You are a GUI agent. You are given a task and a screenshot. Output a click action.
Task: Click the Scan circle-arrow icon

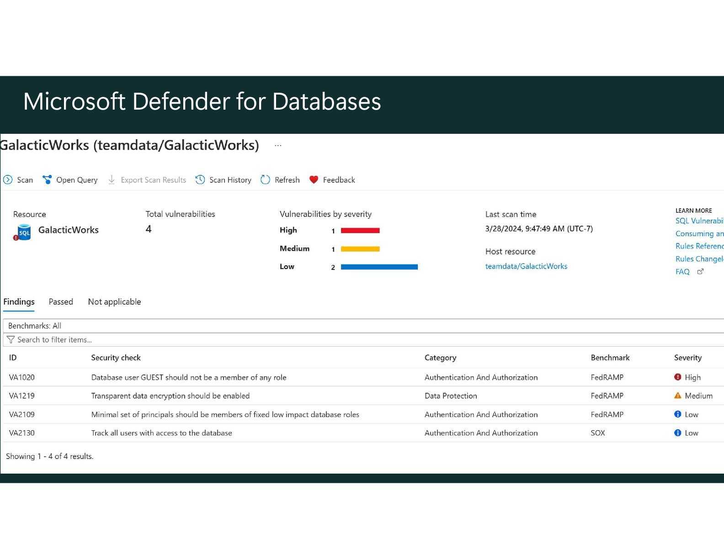pyautogui.click(x=8, y=180)
